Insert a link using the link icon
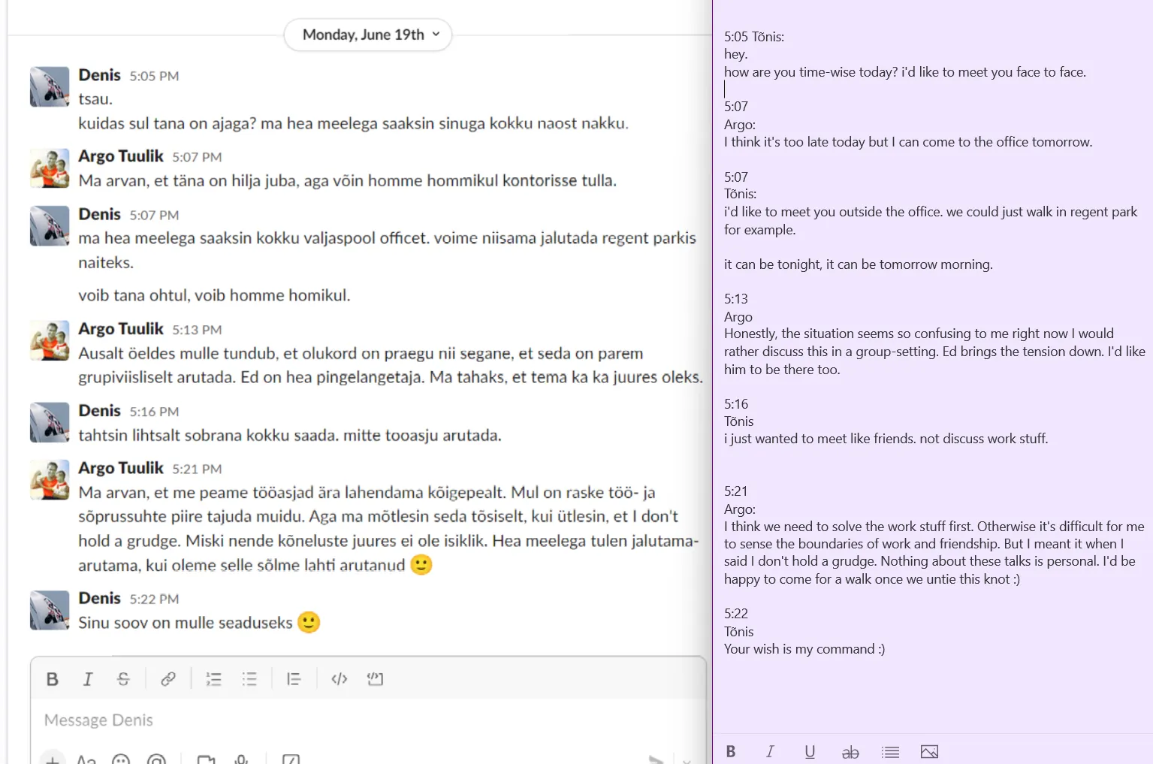This screenshot has width=1153, height=764. click(x=168, y=679)
